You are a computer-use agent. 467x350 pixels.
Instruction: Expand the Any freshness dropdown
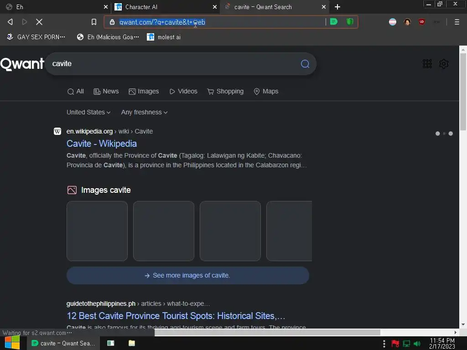coord(144,112)
